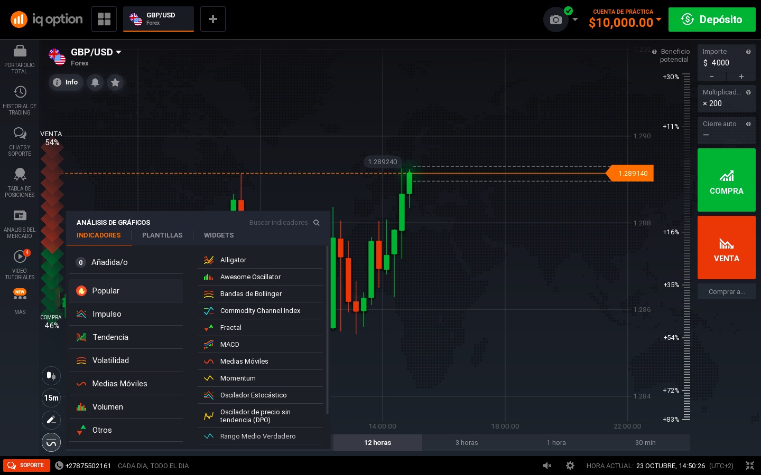Add a new asset tab with plus
The width and height of the screenshot is (761, 475).
tap(213, 19)
